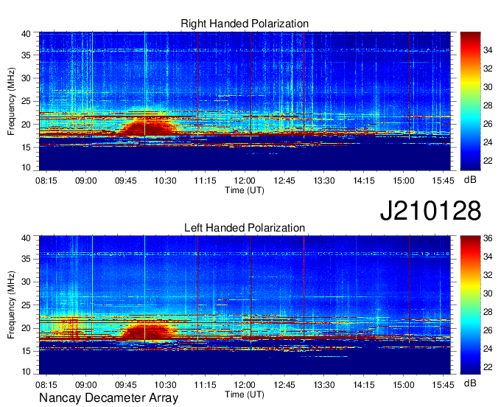Click the 15:45 time tick under the Right Handed plot

pyautogui.click(x=444, y=181)
